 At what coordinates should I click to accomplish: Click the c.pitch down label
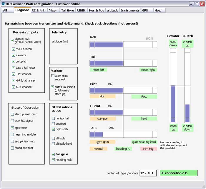(x=187, y=128)
